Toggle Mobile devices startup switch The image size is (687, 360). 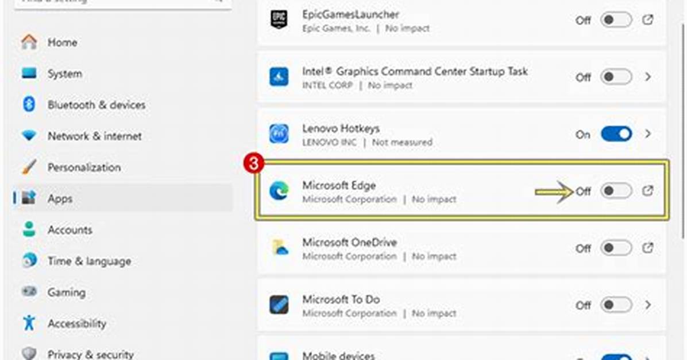(x=616, y=357)
